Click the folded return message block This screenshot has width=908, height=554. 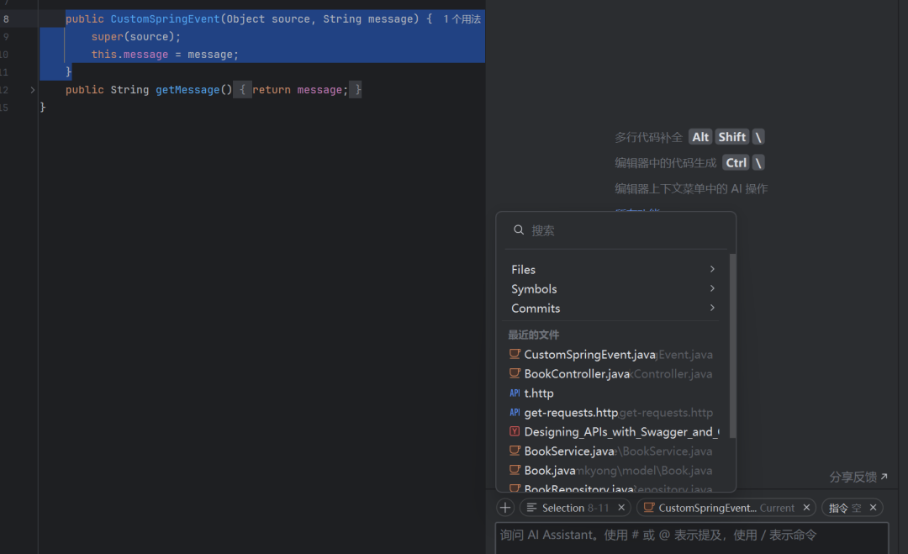[297, 90]
